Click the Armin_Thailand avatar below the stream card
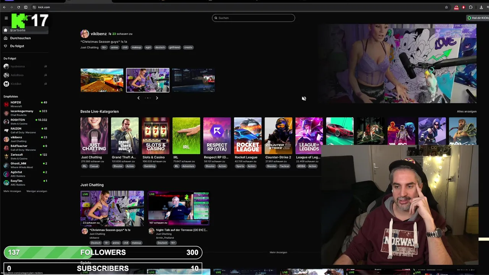Image resolution: width=489 pixels, height=275 pixels. pos(151,231)
